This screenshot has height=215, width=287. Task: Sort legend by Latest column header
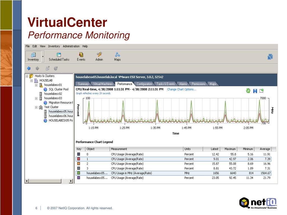[211, 149]
